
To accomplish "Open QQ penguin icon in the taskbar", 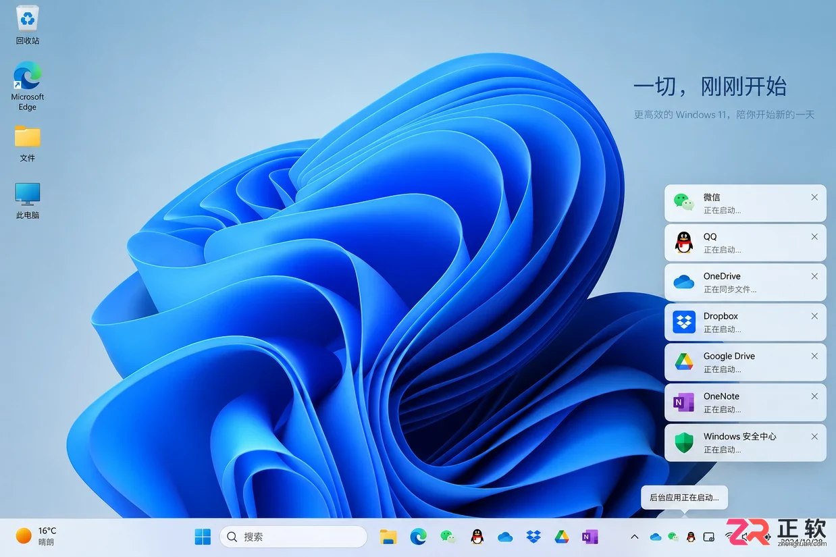I will [477, 537].
